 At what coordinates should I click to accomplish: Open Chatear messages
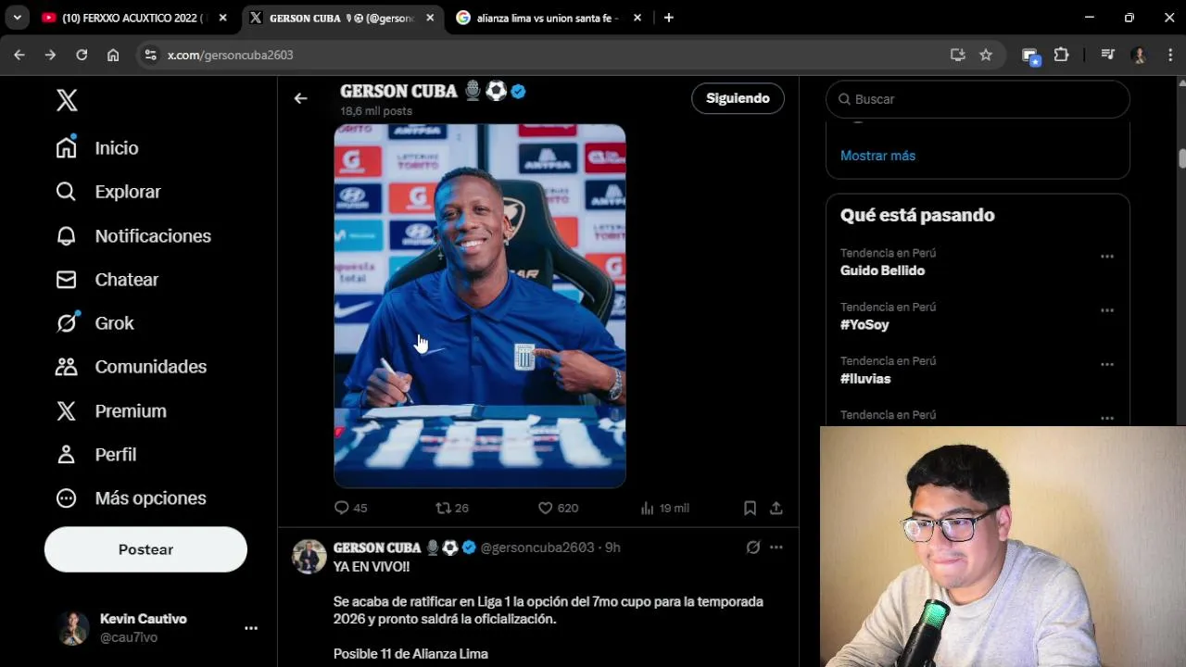[x=107, y=279]
